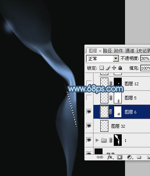
Task: Enable lock all padlock icon
Action: (x=120, y=68)
